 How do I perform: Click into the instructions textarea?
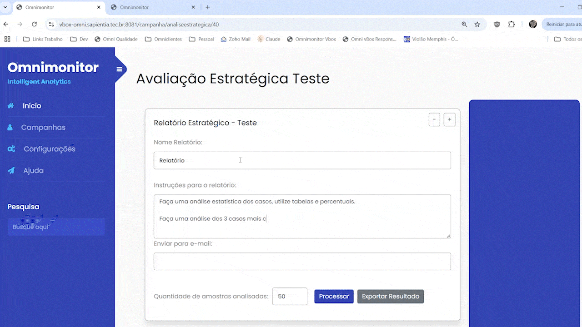pyautogui.click(x=302, y=217)
